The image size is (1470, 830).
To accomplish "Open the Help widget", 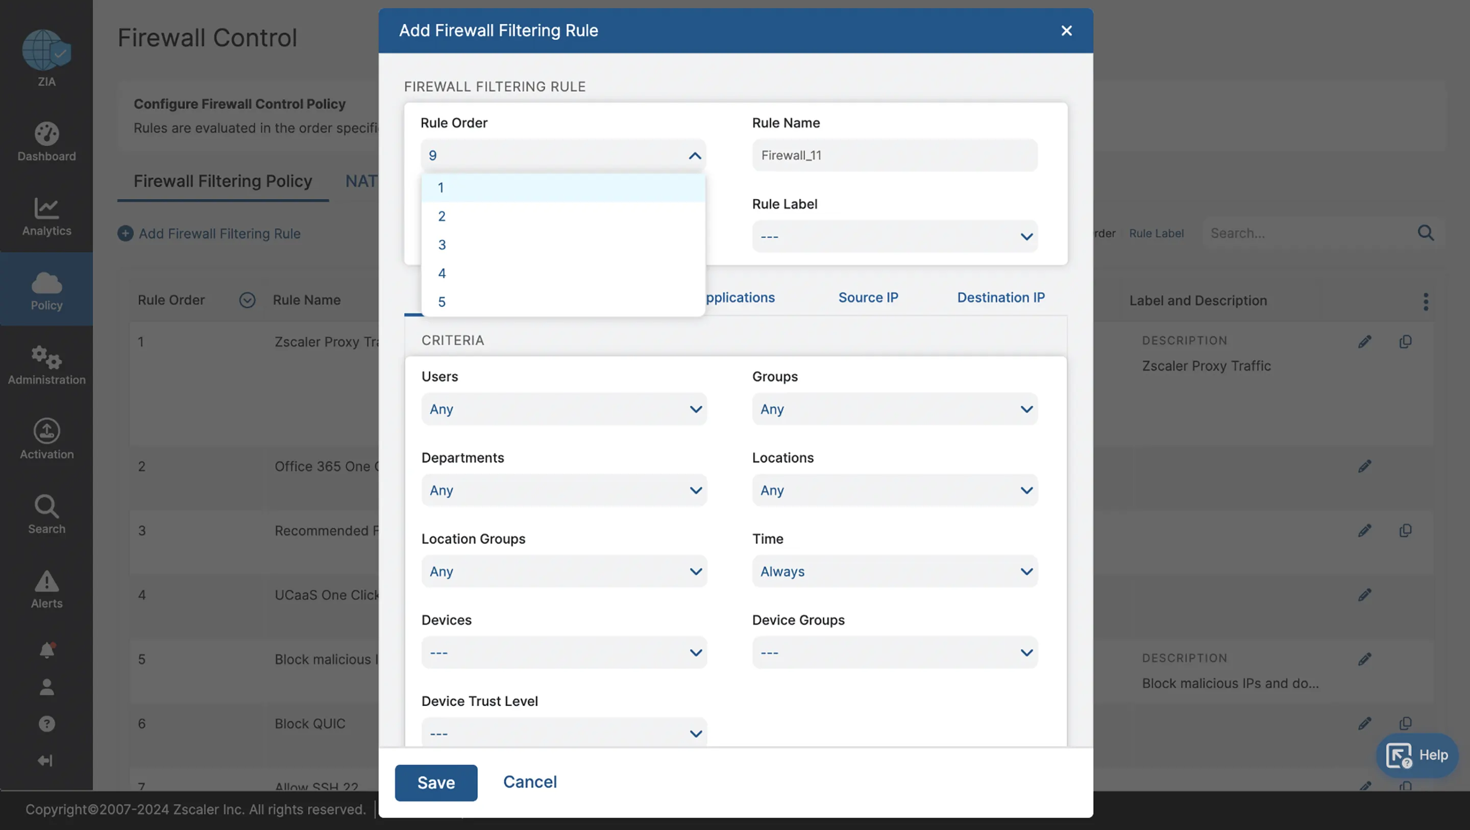I will click(1416, 754).
